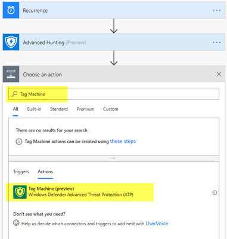
Task: Open the Advanced Hunting ellipsis menu
Action: [x=216, y=42]
